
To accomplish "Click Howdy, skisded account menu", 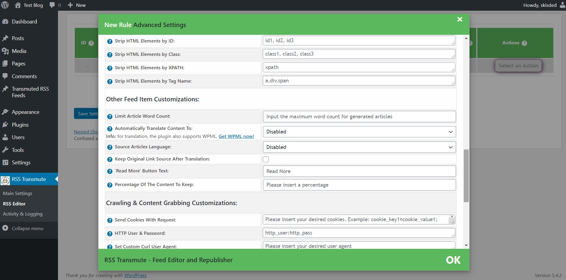I will click(544, 5).
